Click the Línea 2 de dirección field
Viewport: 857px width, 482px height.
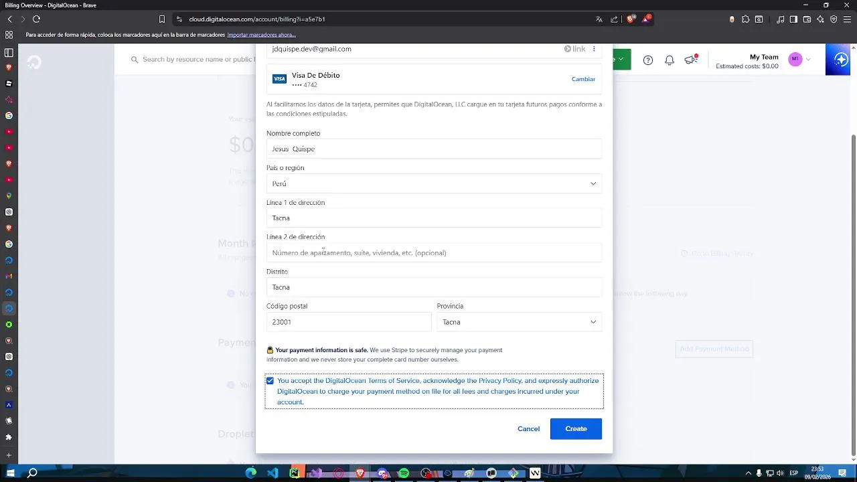pyautogui.click(x=434, y=253)
